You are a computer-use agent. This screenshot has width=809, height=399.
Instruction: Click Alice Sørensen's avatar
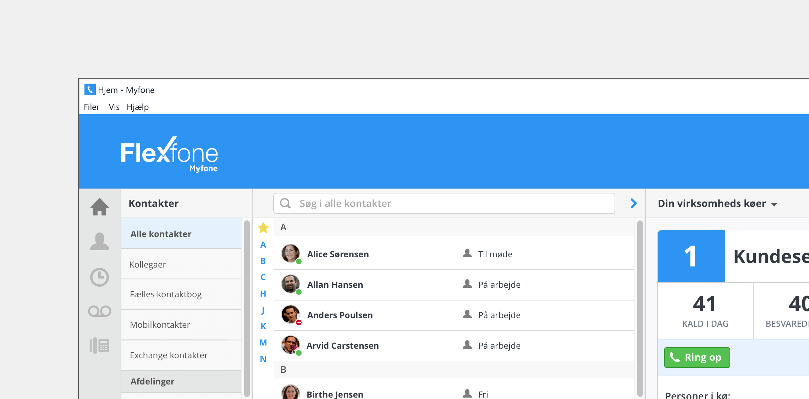tap(291, 254)
